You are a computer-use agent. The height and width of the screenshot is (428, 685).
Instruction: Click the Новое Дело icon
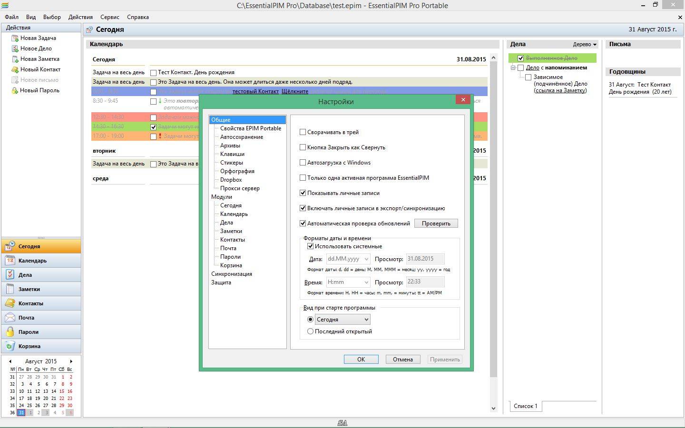tap(15, 49)
